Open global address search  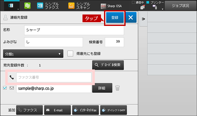pyautogui.click(x=108, y=65)
